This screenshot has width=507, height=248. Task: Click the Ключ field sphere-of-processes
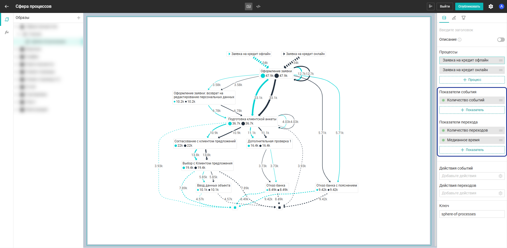(x=472, y=214)
